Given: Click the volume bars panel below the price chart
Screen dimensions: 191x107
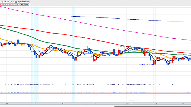Looking at the screenshot, I should (95, 84).
